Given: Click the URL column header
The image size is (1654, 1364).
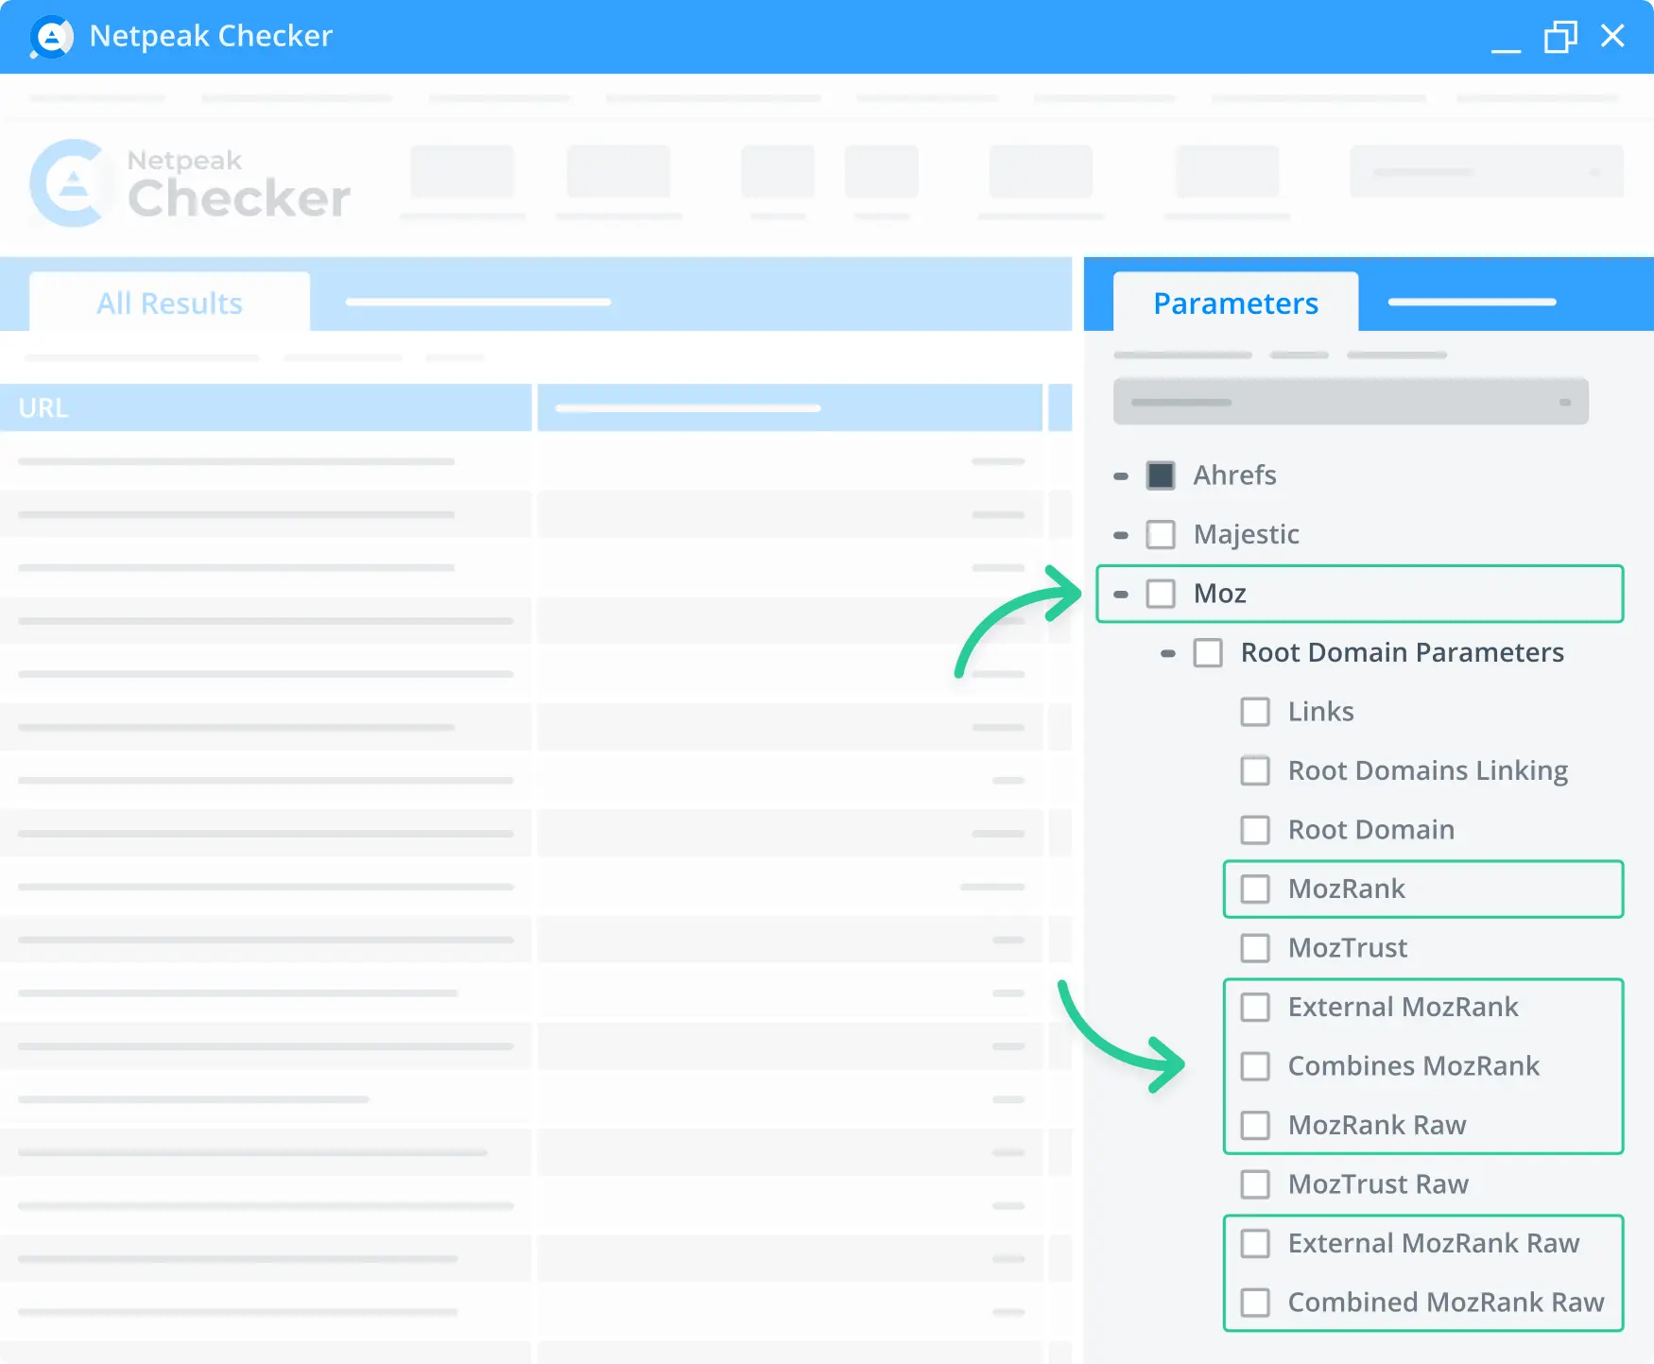Looking at the screenshot, I should [x=266, y=408].
